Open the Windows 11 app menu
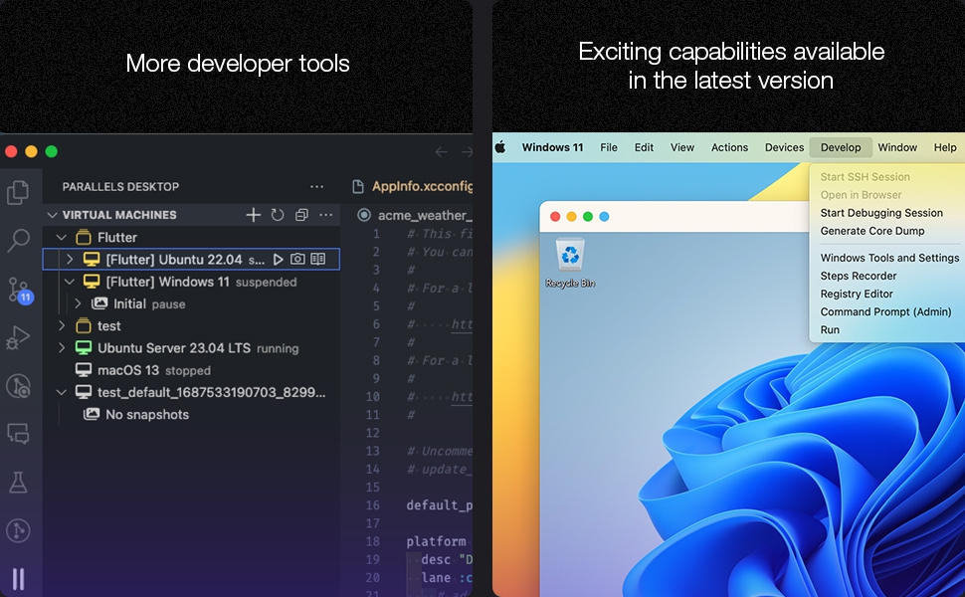This screenshot has height=597, width=965. [x=552, y=147]
